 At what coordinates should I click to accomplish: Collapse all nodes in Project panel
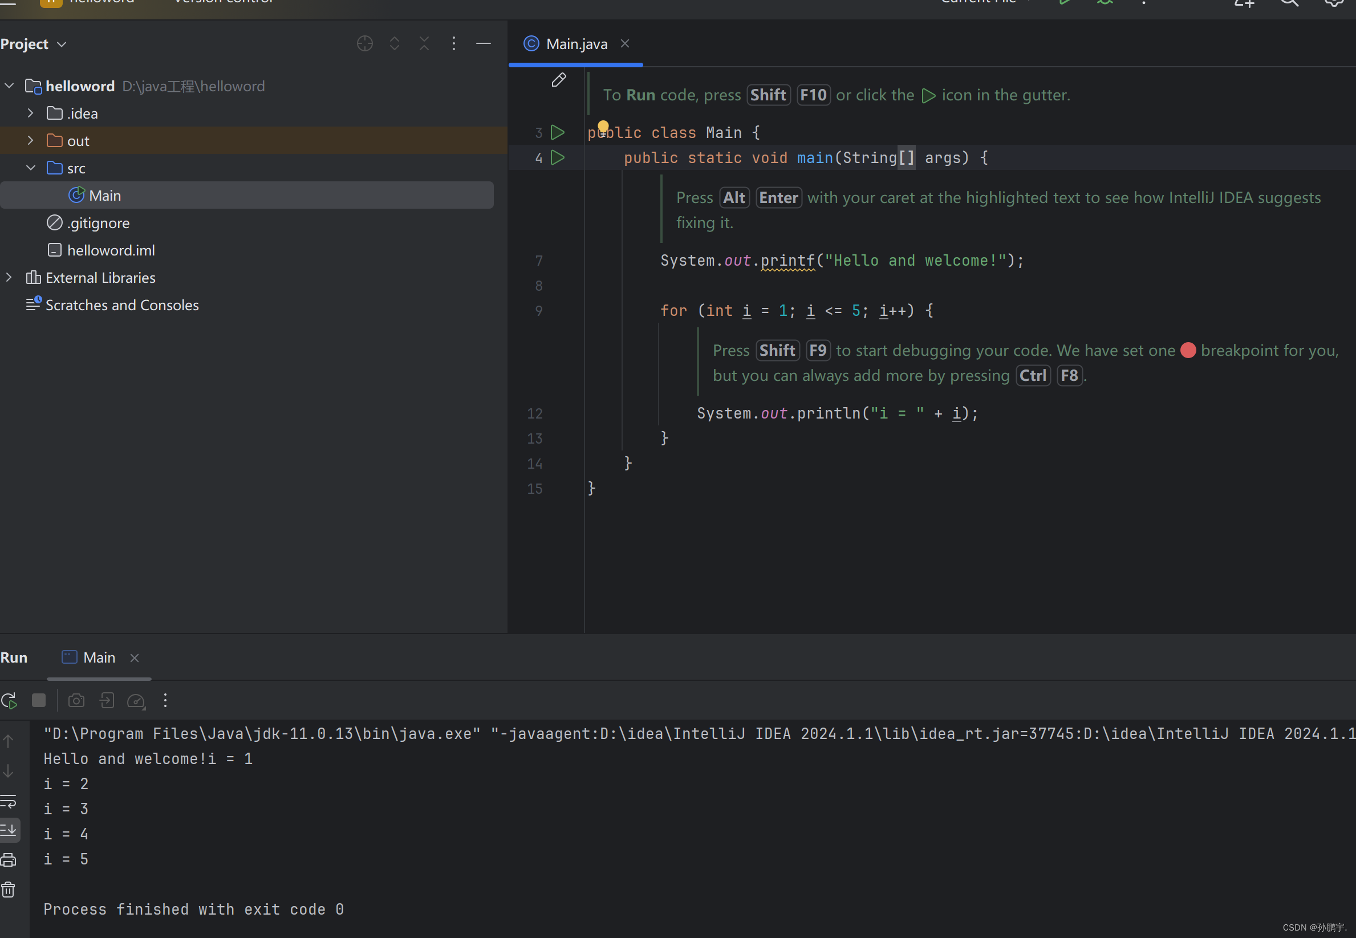point(424,43)
